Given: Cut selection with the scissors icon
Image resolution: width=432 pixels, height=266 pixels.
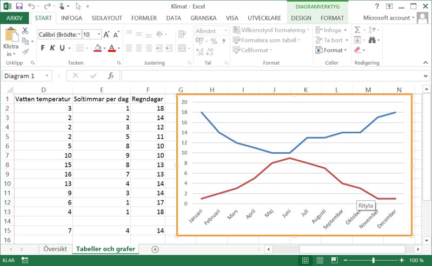Looking at the screenshot, I should pos(25,30).
